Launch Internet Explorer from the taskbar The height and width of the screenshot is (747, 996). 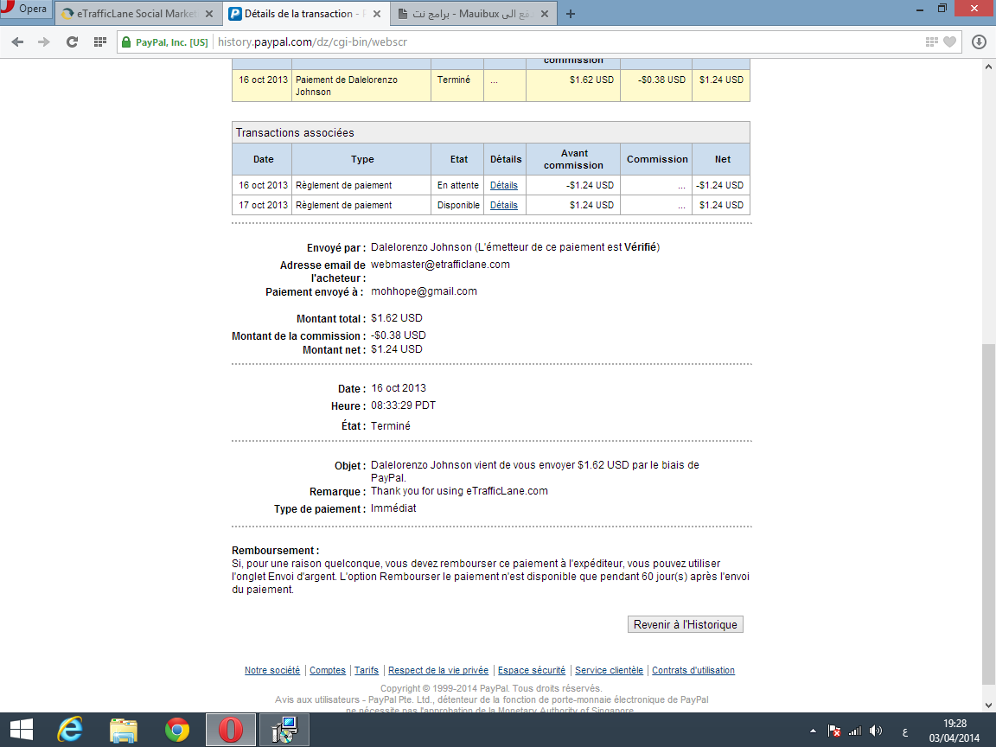(x=70, y=730)
